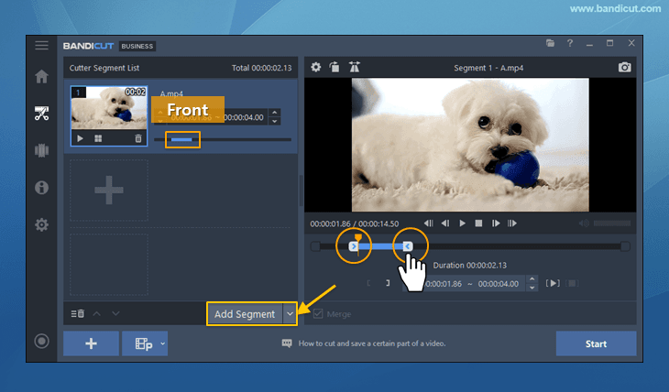Viewport: 669px width, 392px height.
Task: Toggle the Merge checkbox
Action: tap(318, 314)
